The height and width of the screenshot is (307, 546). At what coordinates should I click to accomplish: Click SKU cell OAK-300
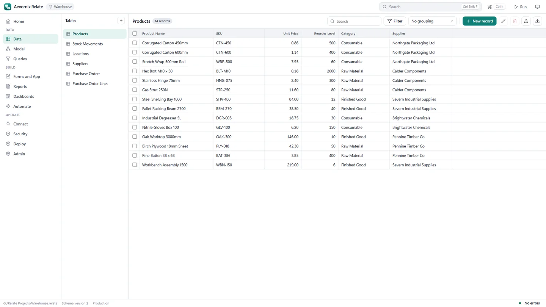(x=238, y=137)
